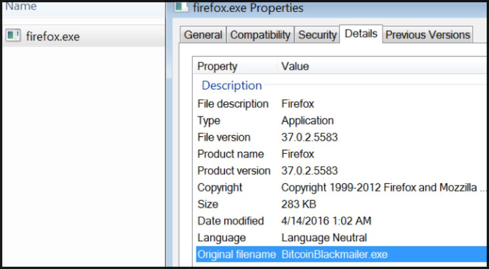The image size is (489, 269).
Task: Click the value Application
Action: (307, 121)
